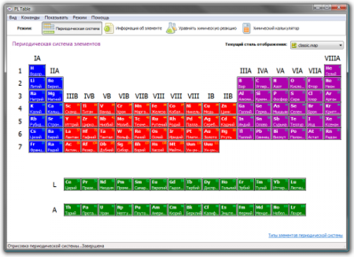Select the radon Rn element cell

click(x=333, y=134)
